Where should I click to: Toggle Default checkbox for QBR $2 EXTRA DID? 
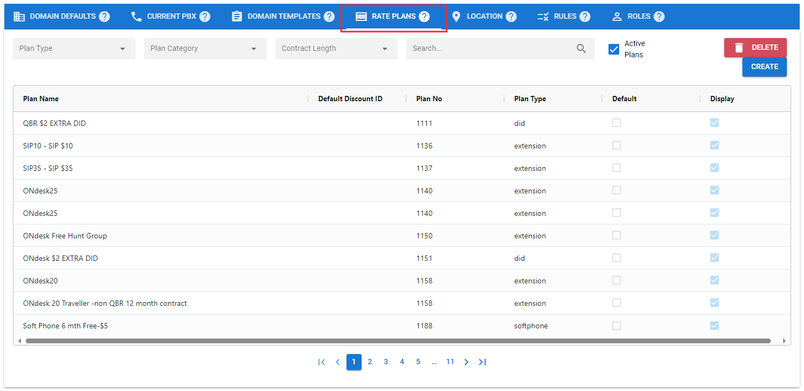617,123
